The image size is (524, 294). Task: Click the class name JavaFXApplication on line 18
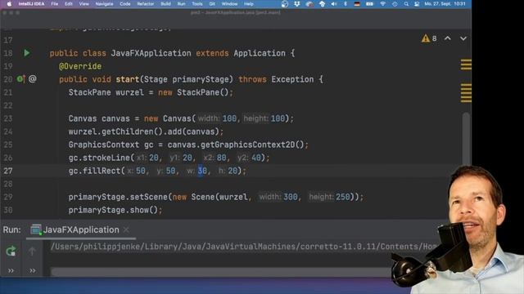click(151, 53)
